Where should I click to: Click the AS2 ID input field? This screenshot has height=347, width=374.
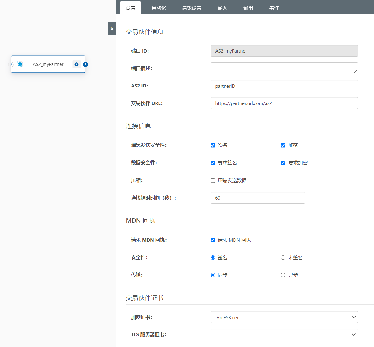point(284,86)
